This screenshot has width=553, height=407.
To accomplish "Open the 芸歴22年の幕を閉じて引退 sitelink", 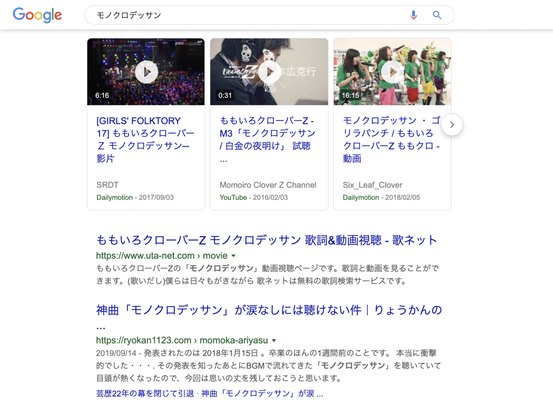I will pyautogui.click(x=145, y=394).
